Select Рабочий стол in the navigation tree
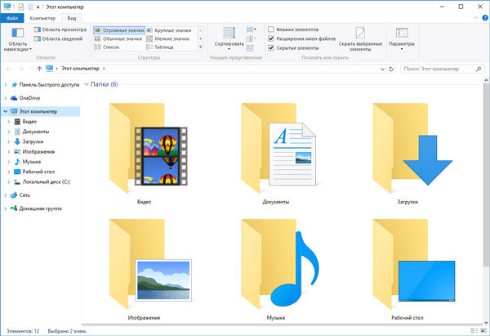This screenshot has width=490, height=336. pyautogui.click(x=38, y=172)
